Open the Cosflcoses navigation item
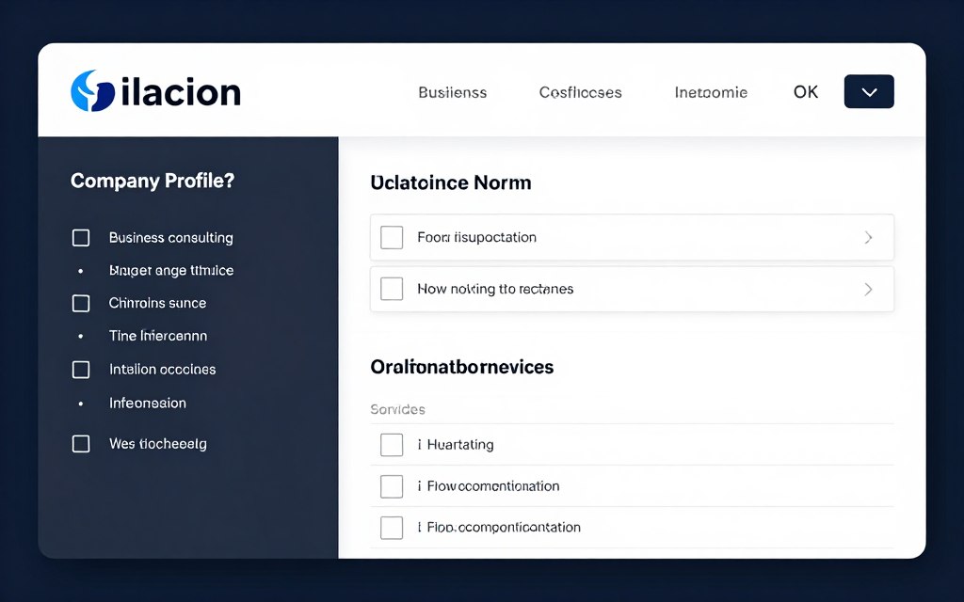This screenshot has width=964, height=602. coord(580,92)
